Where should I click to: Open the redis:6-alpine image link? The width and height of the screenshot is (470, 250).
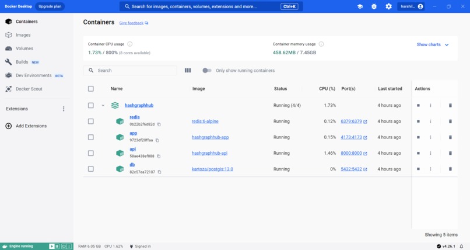point(205,121)
